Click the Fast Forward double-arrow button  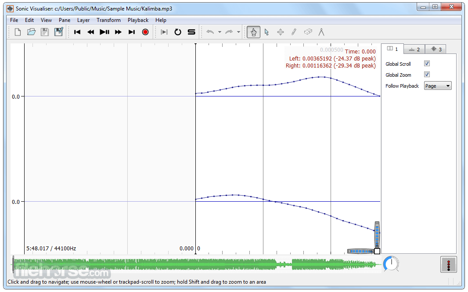pyautogui.click(x=118, y=32)
